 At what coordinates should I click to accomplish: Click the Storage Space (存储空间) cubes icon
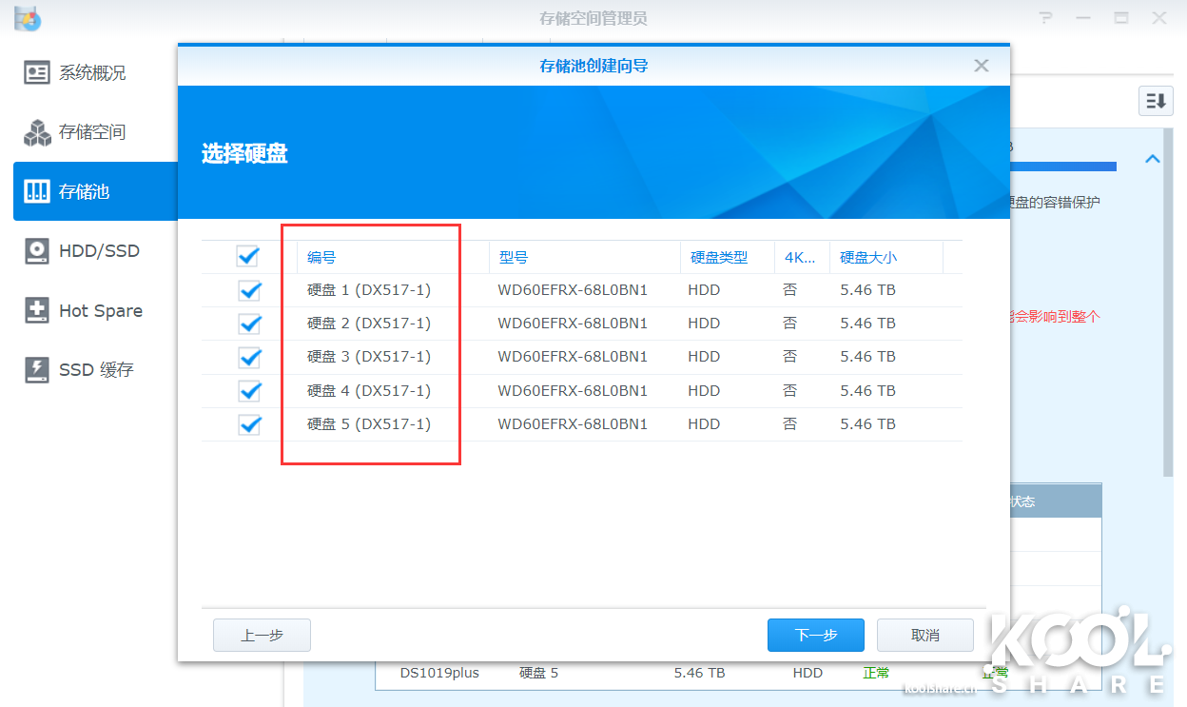point(37,132)
